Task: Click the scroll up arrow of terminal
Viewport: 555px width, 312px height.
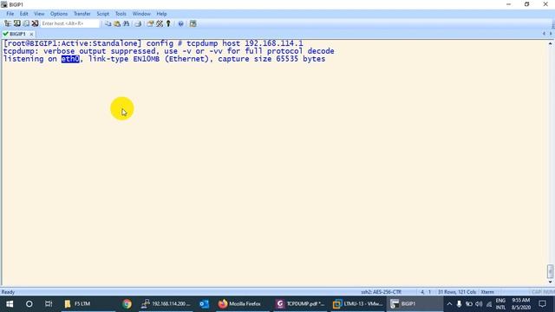Action: click(550, 43)
